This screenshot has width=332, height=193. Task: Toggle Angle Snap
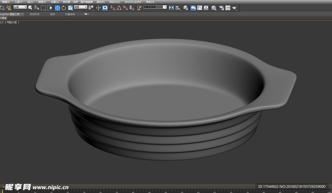119,8
